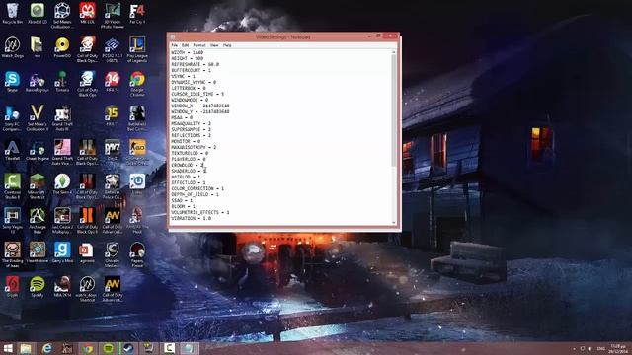Select the Recycle Bin desktop icon
632x355 pixels.
click(12, 14)
